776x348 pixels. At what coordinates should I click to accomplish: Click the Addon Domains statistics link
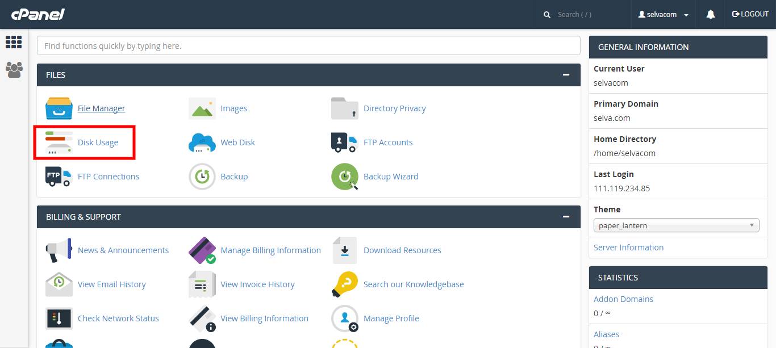[623, 299]
